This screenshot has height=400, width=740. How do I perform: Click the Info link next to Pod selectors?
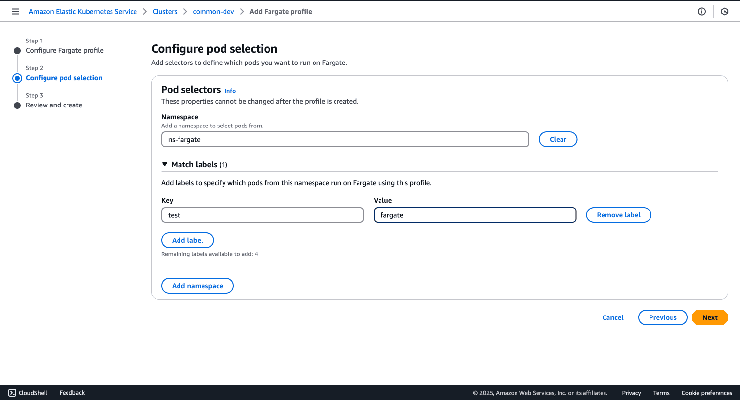[x=230, y=91]
